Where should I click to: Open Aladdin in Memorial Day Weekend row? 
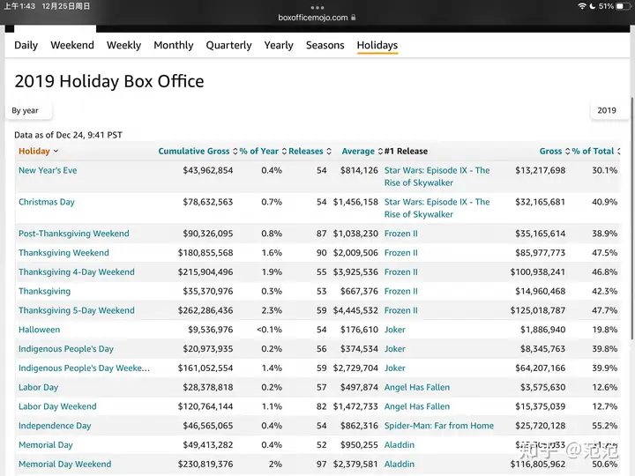400,465
